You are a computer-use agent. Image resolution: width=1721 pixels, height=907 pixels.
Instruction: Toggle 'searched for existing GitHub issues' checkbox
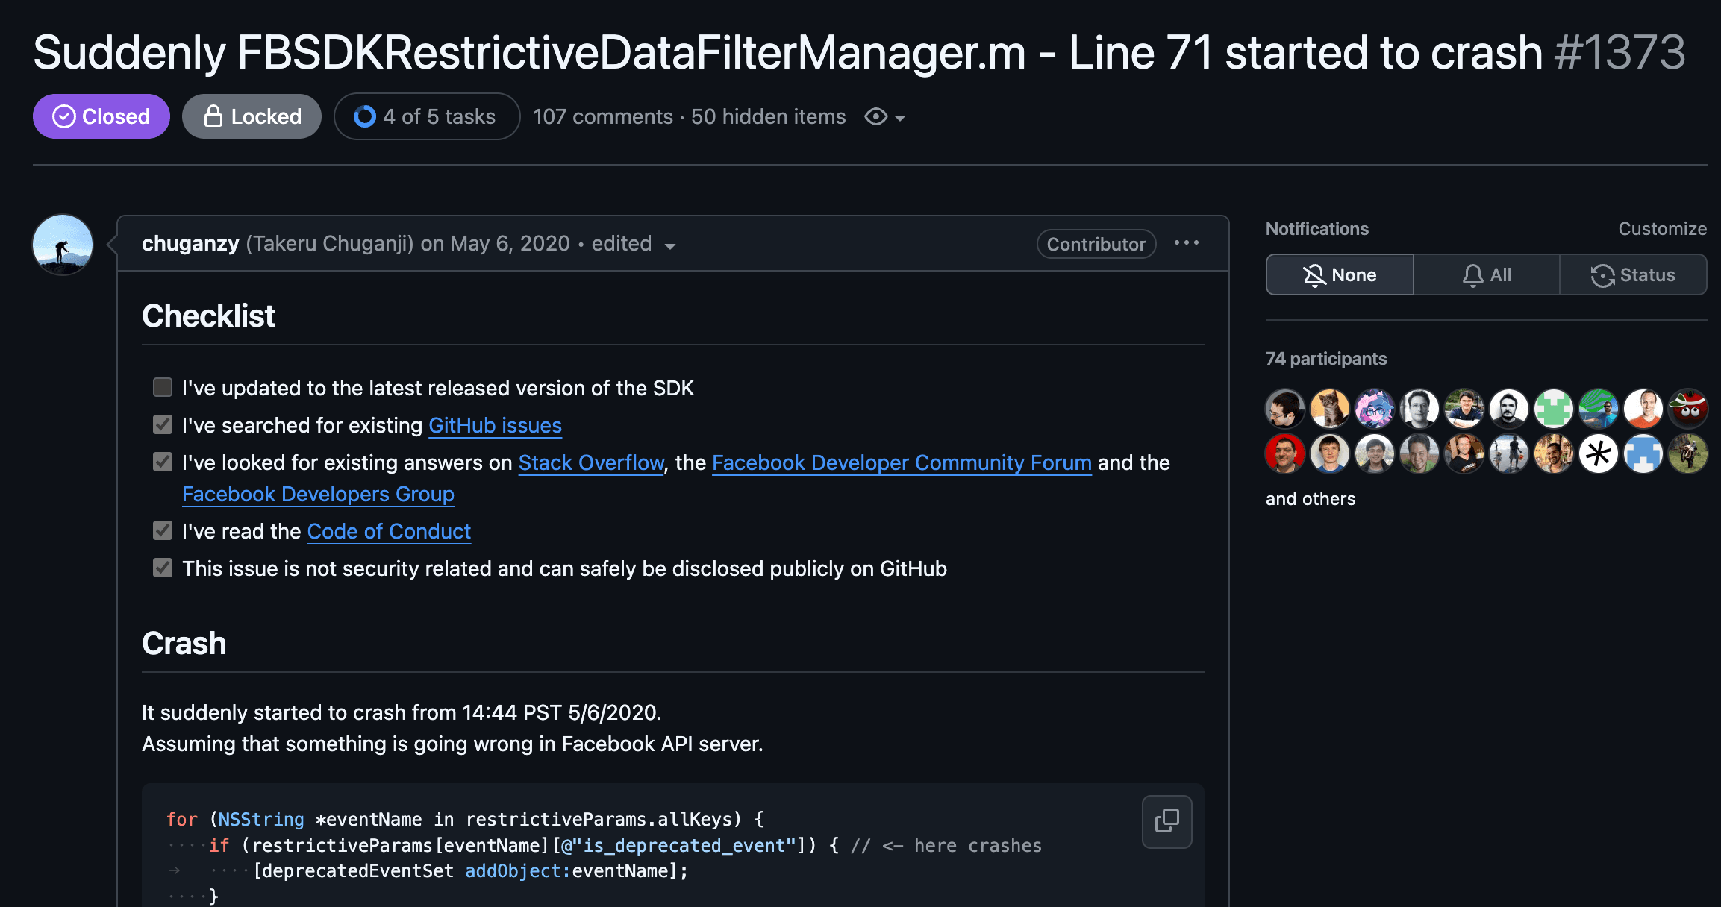[x=163, y=424]
